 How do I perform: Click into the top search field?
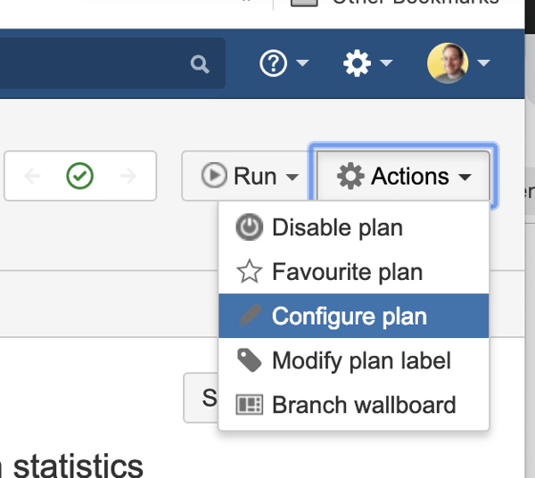89,63
